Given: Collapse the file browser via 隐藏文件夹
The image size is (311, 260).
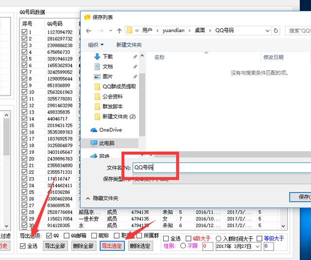Looking at the screenshot, I should click(x=102, y=198).
